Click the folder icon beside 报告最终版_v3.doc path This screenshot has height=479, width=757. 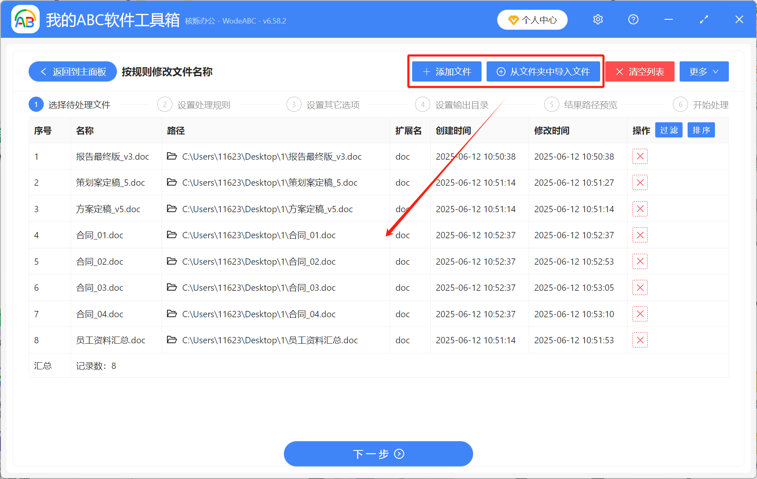(x=172, y=156)
